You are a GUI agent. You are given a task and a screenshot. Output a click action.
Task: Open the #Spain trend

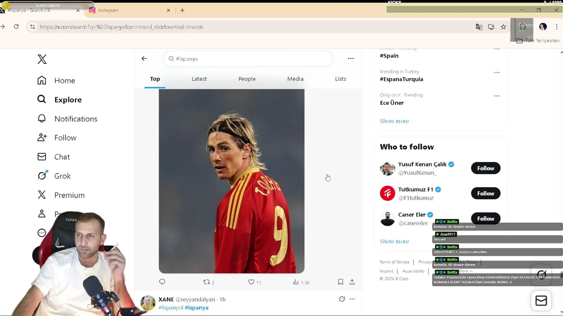click(389, 56)
